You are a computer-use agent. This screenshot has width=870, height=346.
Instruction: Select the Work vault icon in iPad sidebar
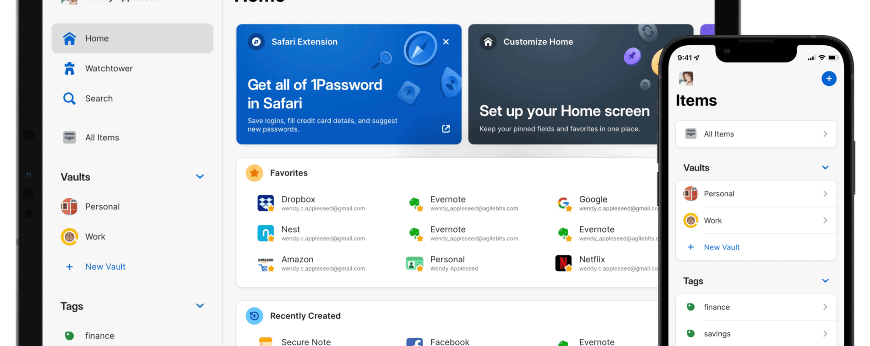click(70, 237)
